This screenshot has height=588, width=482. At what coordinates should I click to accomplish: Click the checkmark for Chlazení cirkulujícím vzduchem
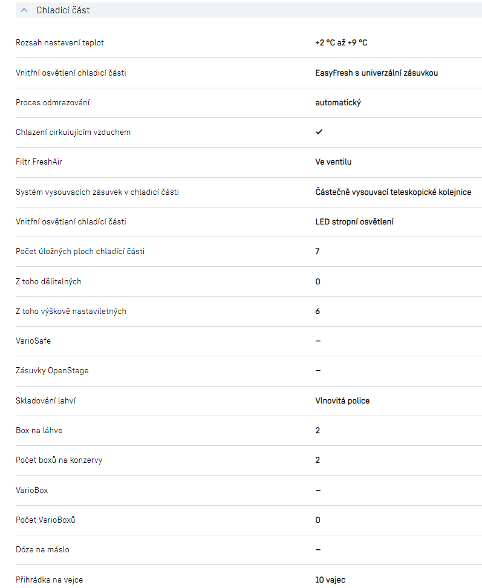319,132
